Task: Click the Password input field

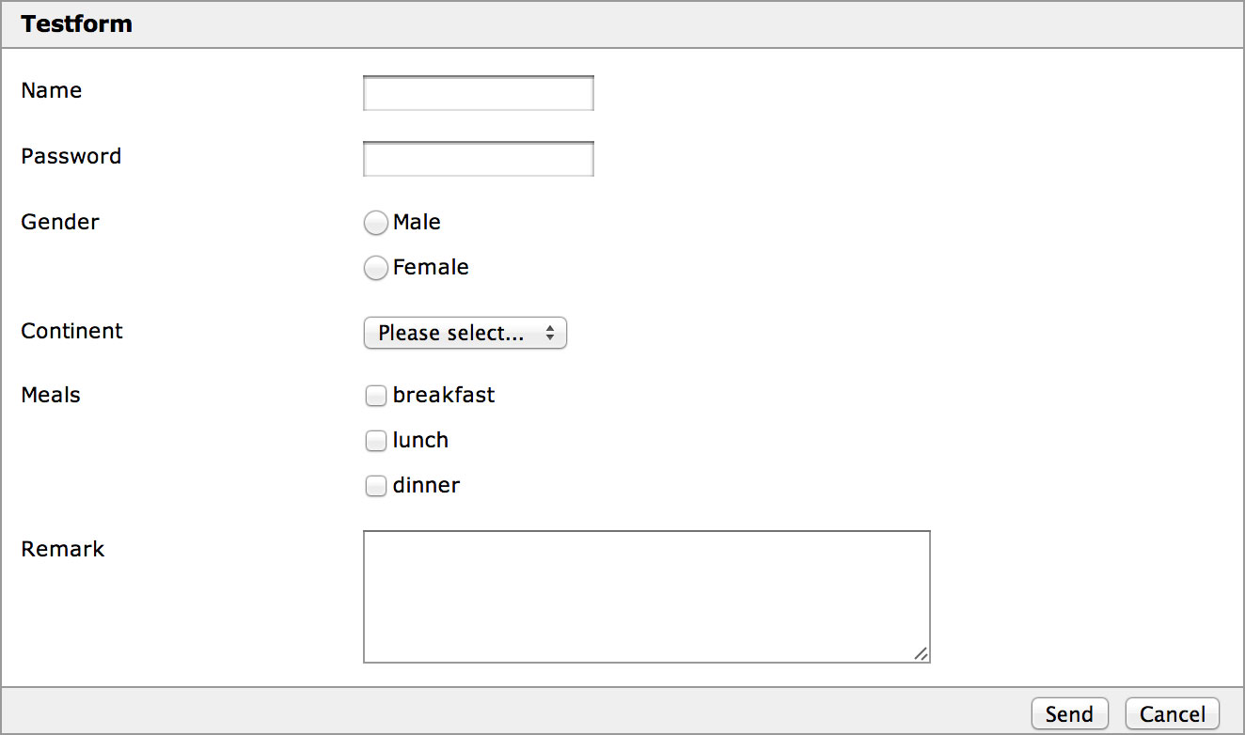Action: pos(478,158)
